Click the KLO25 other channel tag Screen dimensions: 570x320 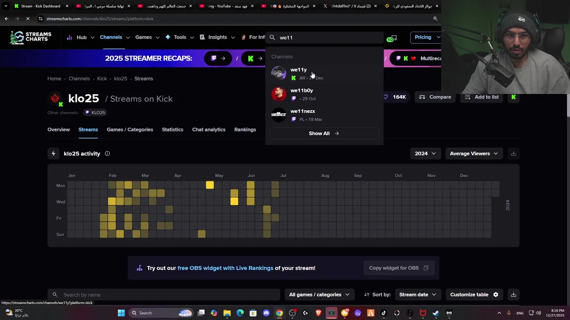95,112
